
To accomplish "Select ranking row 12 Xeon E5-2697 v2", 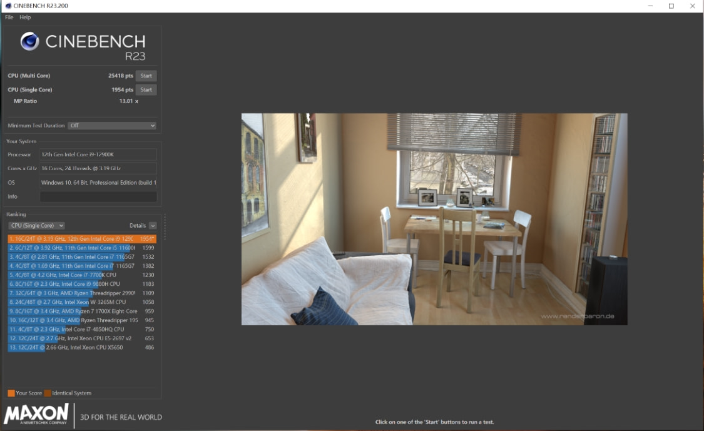I will point(82,338).
